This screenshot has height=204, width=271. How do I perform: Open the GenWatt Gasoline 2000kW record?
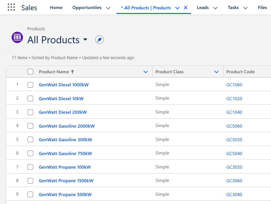[x=66, y=126]
